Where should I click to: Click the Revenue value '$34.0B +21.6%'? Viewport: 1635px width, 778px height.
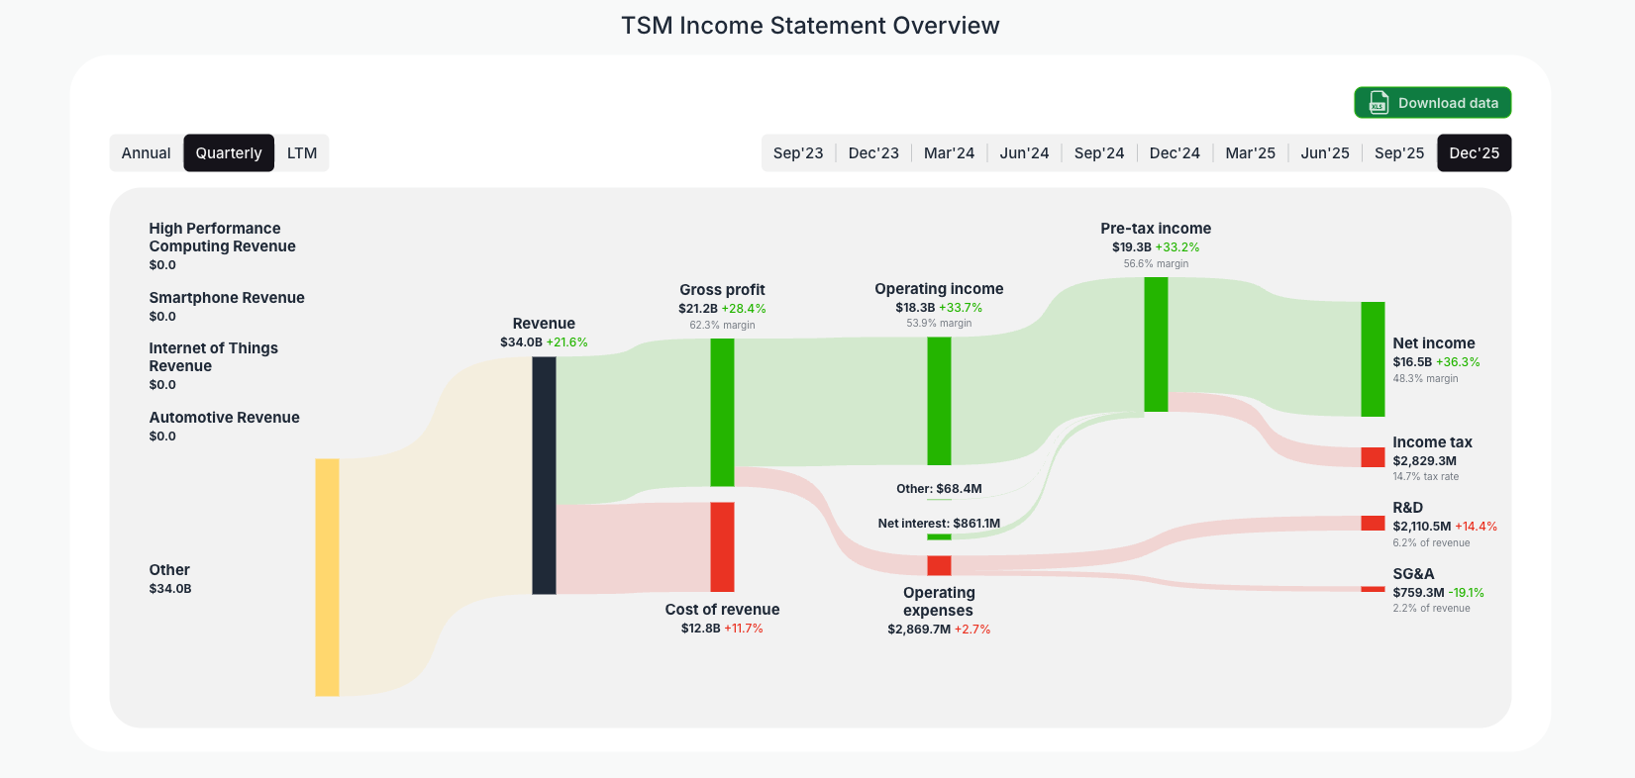pos(544,342)
